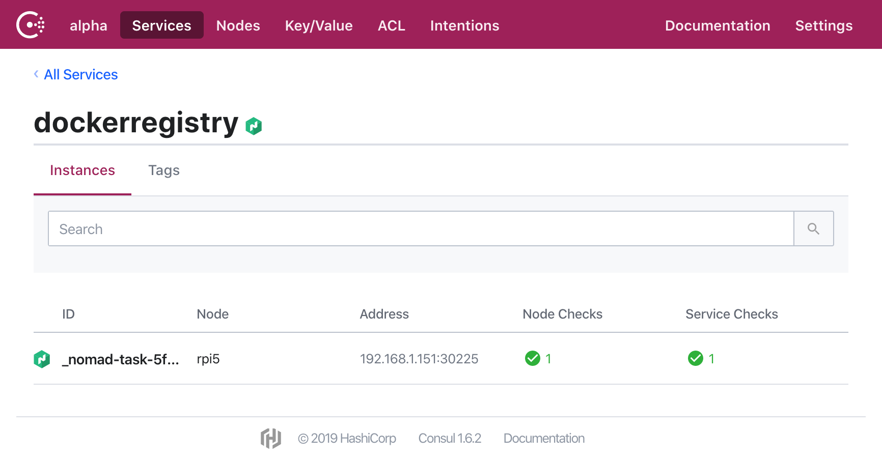This screenshot has width=882, height=459.
Task: Click the rpi5 node cell
Action: tap(208, 359)
